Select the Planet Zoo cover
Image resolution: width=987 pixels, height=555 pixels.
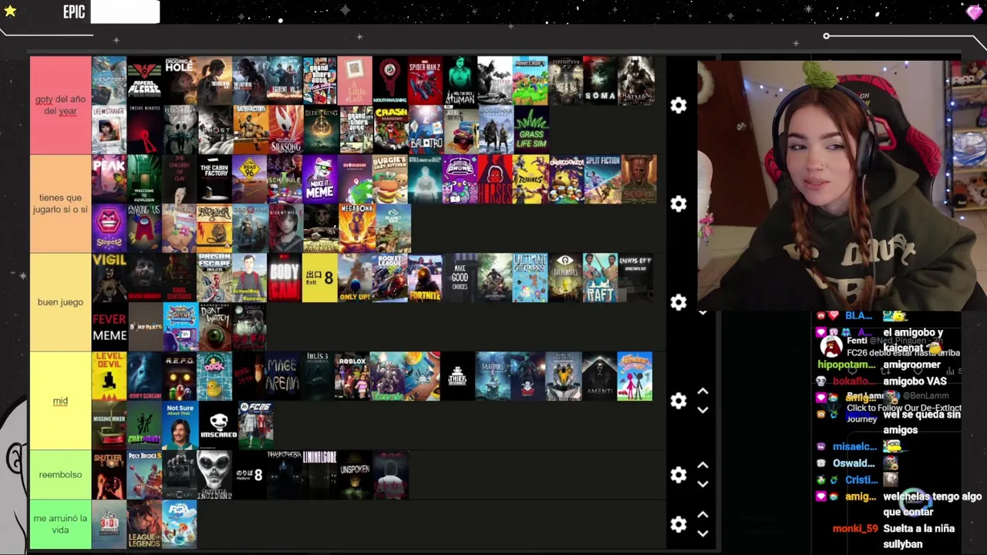click(x=393, y=228)
